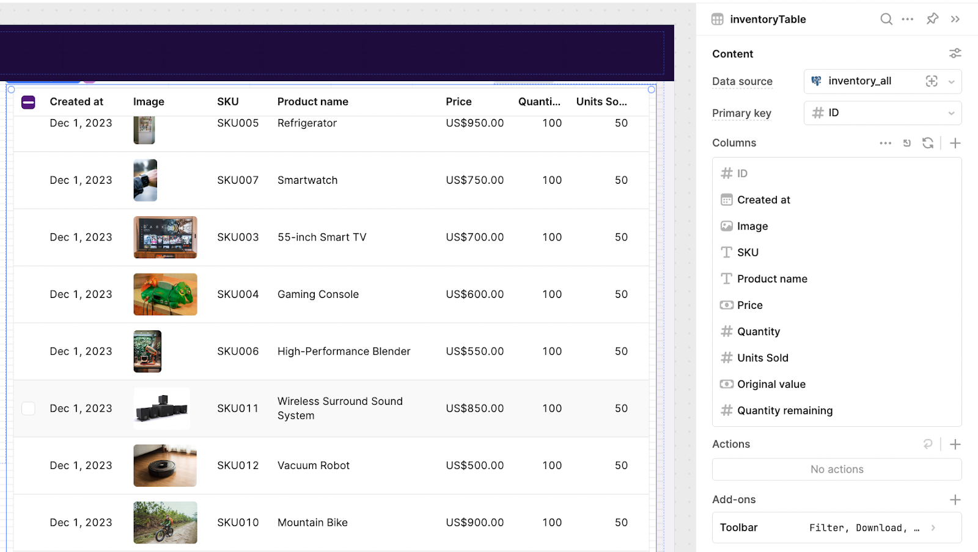Click the Smartwatch product thumbnail
Image resolution: width=978 pixels, height=552 pixels.
pos(145,180)
